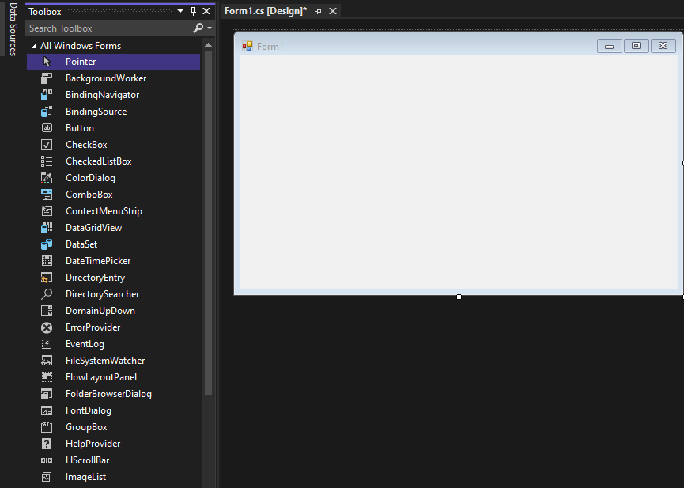This screenshot has width=684, height=488.
Task: Select the ImageList icon
Action: coord(47,477)
